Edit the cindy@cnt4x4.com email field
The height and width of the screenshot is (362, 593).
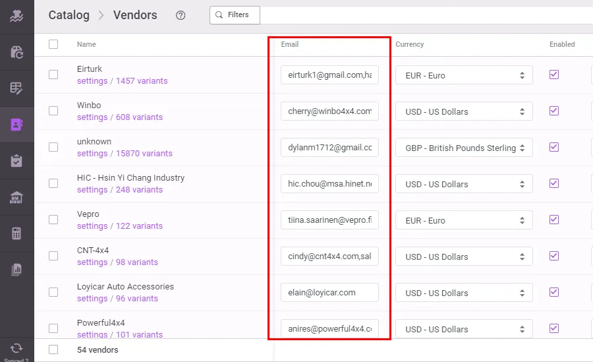(330, 256)
